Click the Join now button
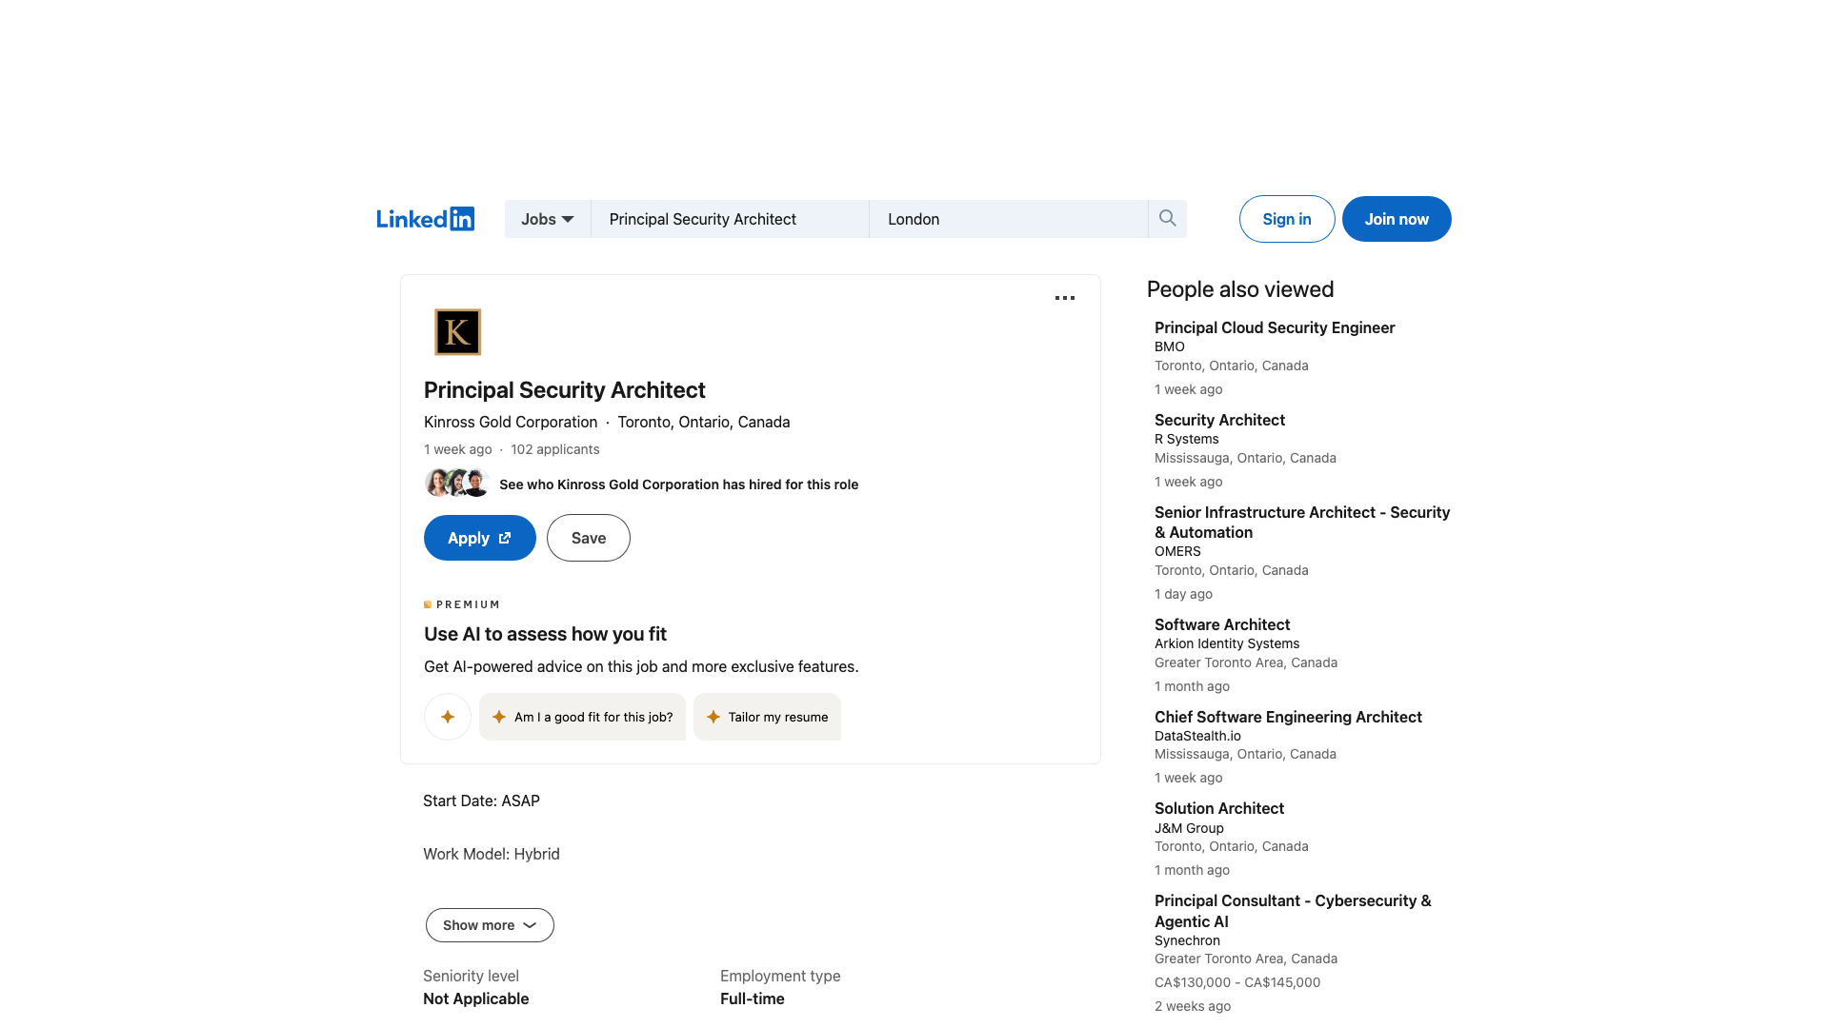The width and height of the screenshot is (1829, 1028). [x=1397, y=219]
